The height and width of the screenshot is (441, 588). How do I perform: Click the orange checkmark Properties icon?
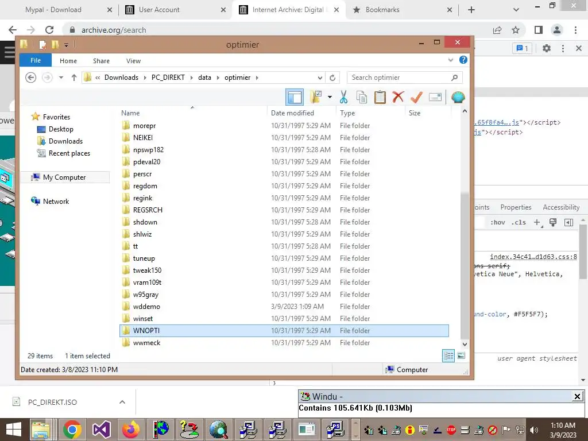416,97
